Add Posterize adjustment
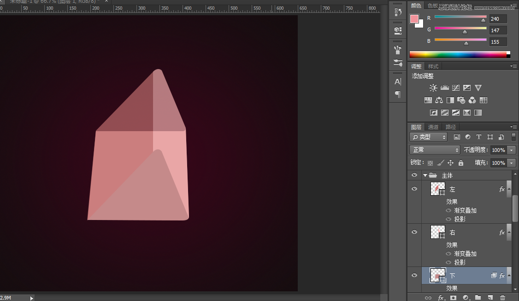Screen dimensions: 519x301 click(444, 113)
